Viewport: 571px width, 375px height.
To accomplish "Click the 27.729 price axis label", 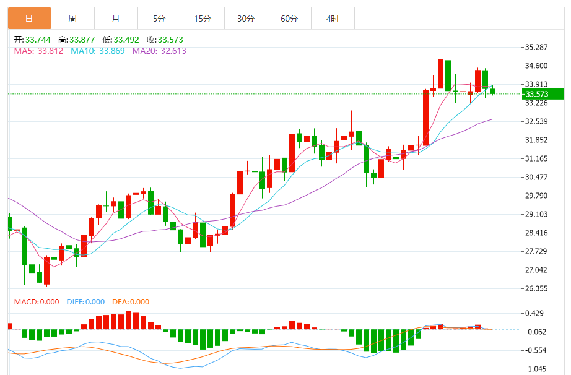I will tap(536, 251).
